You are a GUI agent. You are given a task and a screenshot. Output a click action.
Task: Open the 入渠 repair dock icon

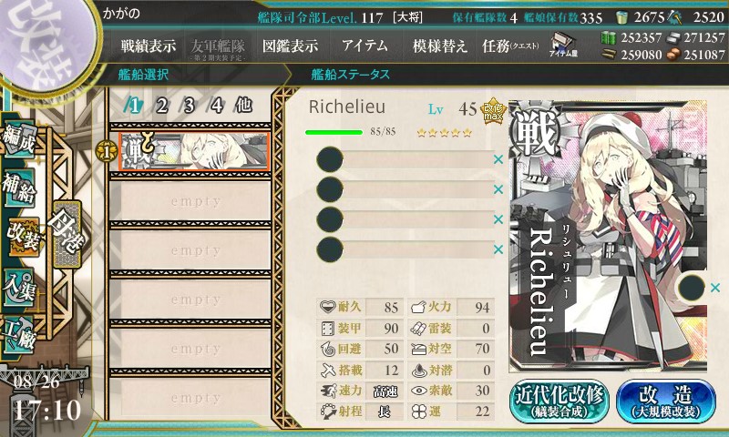pyautogui.click(x=19, y=287)
